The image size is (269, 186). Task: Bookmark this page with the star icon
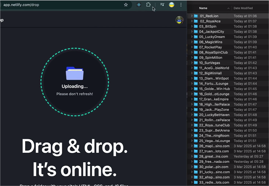click(126, 5)
